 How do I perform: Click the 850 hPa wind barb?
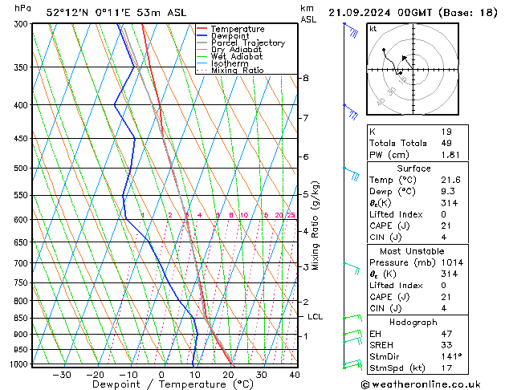[352, 319]
